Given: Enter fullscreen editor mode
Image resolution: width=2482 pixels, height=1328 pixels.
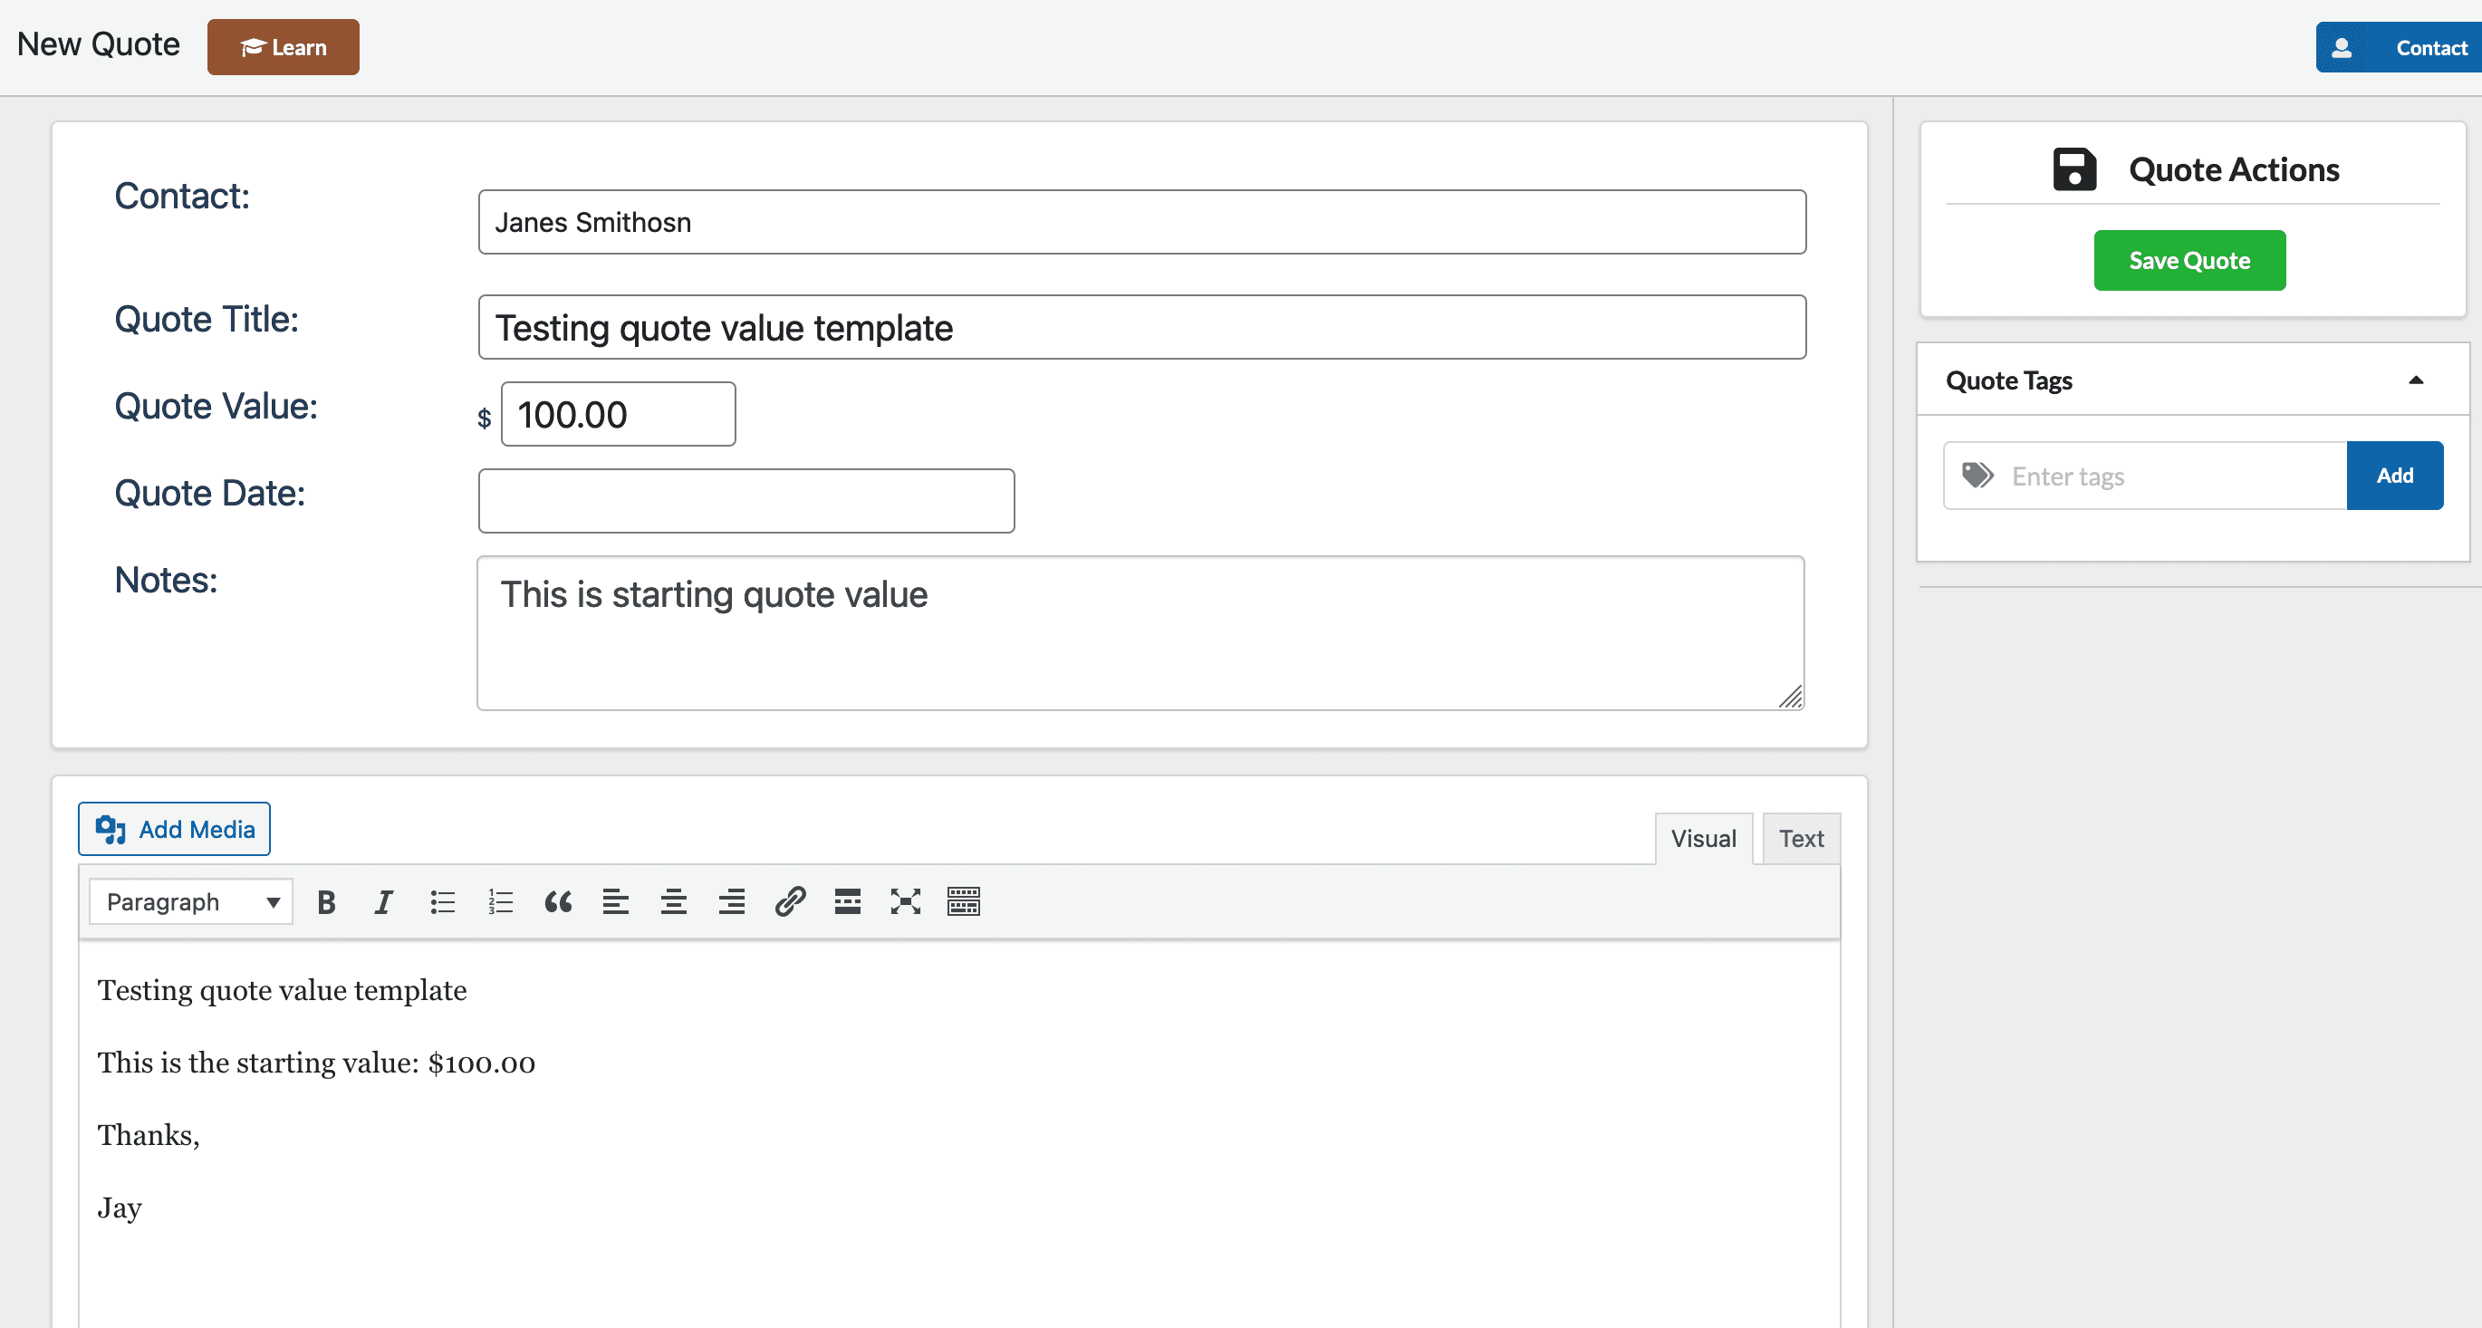Looking at the screenshot, I should click(x=906, y=902).
